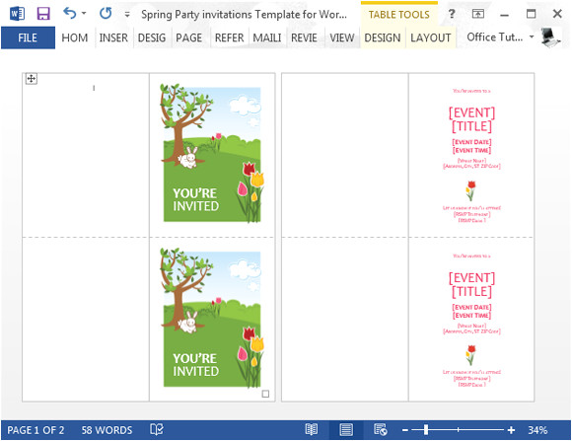Click the bottom [EVENT] [TITLE] placeholder

471,284
